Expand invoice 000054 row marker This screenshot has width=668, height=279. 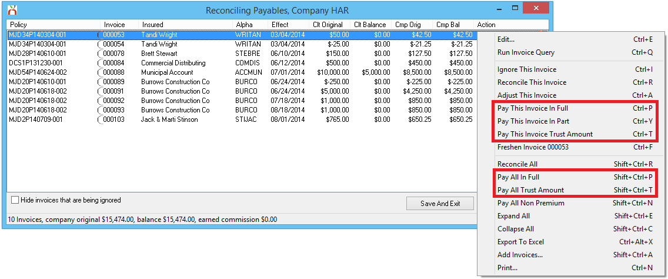tap(100, 44)
